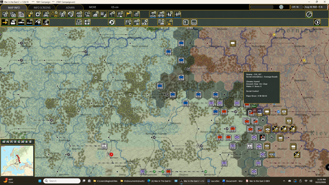Image resolution: width=329 pixels, height=185 pixels.
Task: Open the MAP INFO tab
Action: (14, 7)
